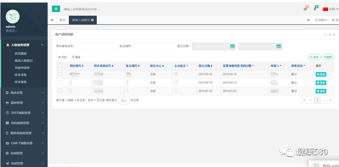This screenshot has width=339, height=167.
Task: Click the 退出 logout link
Action: pos(335,20)
